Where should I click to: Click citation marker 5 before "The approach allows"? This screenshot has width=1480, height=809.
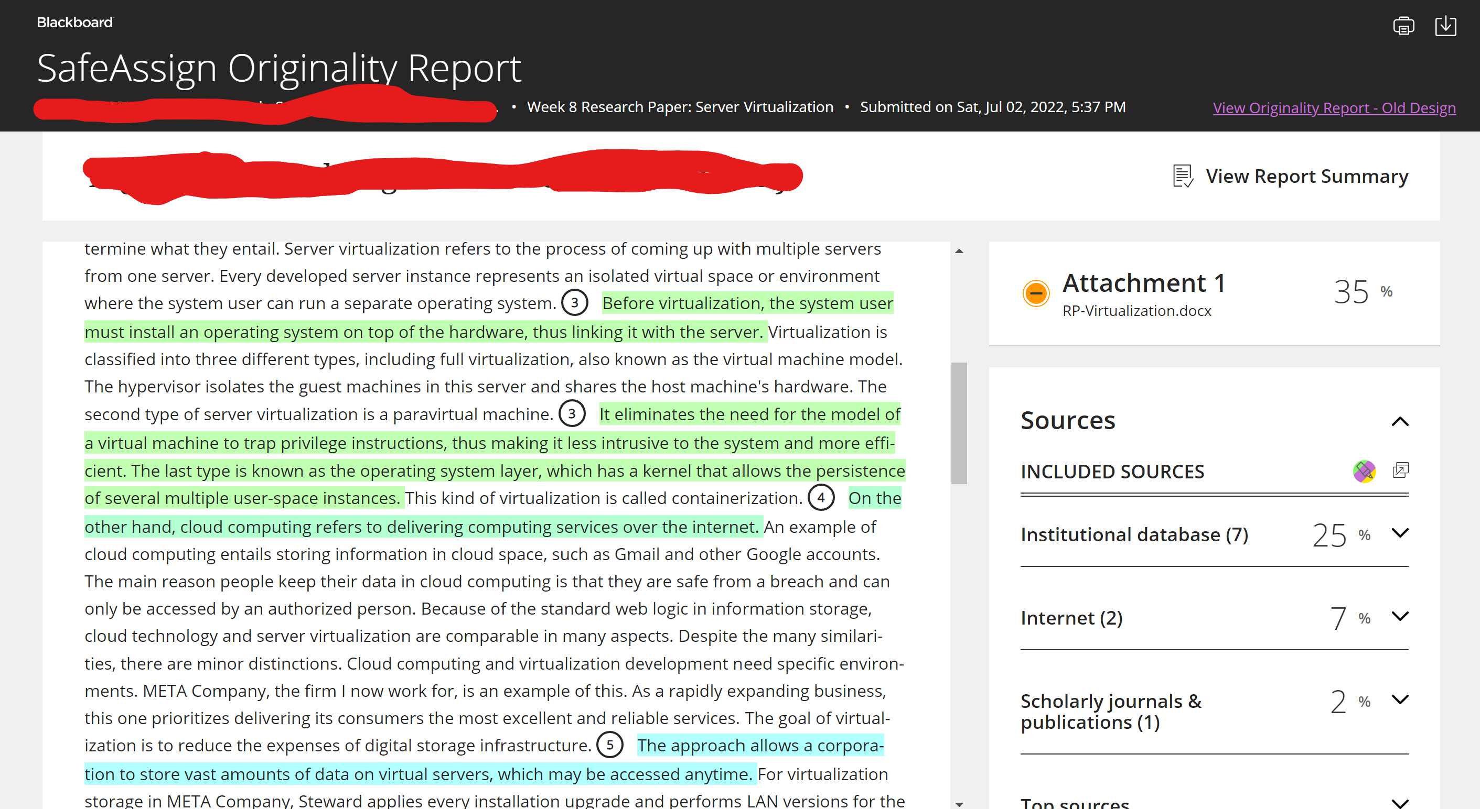(609, 745)
